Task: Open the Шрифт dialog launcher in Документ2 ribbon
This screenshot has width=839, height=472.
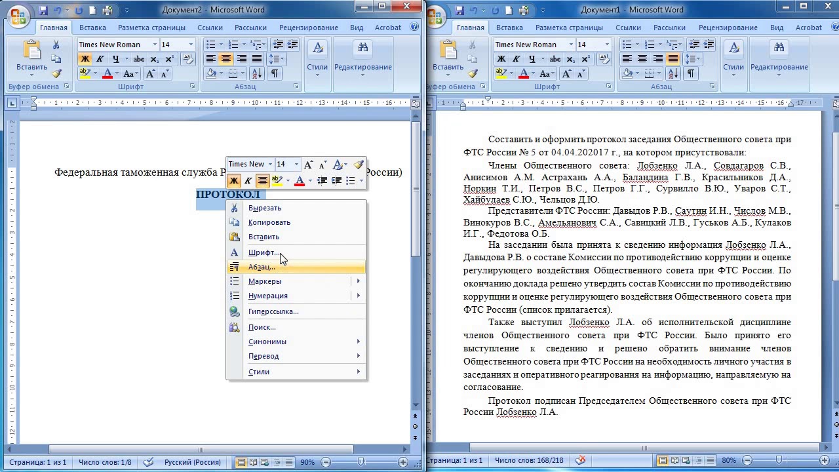Action: [x=193, y=87]
